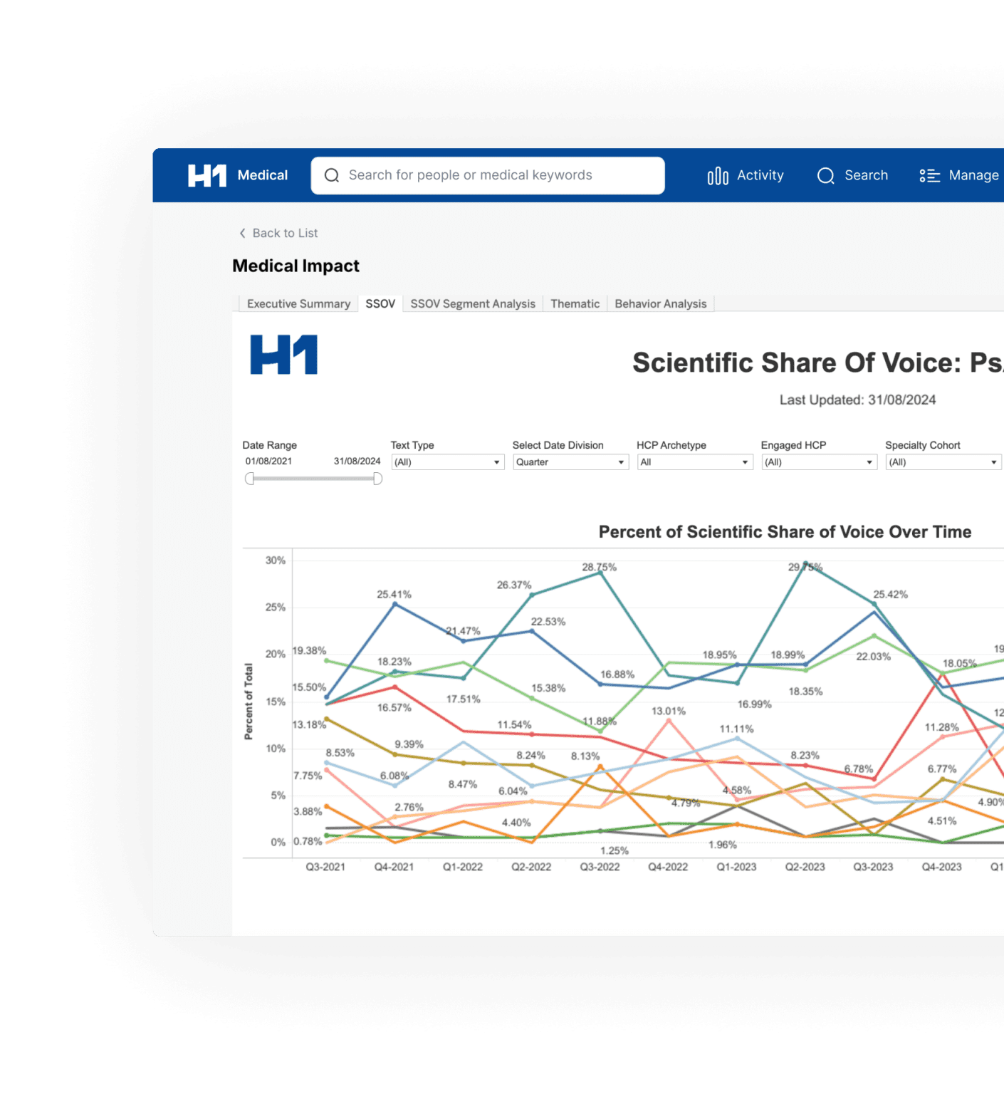
Task: Open the Select Date Division dropdown
Action: (x=569, y=462)
